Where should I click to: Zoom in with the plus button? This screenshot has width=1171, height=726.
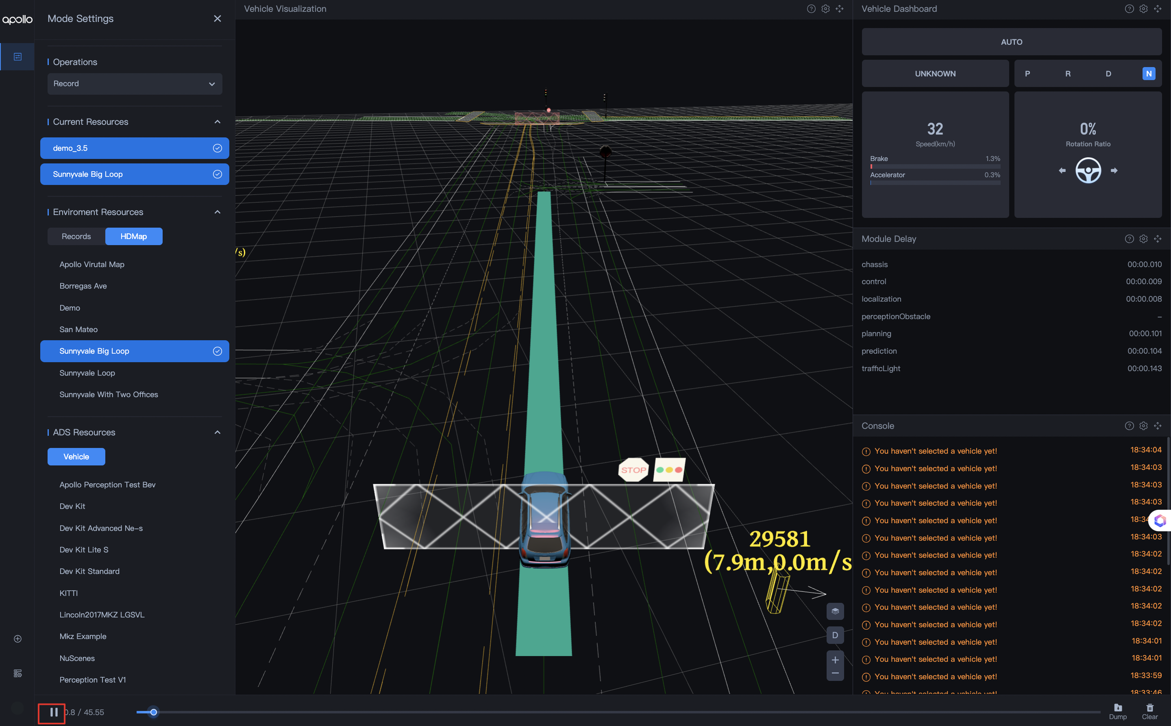[835, 659]
